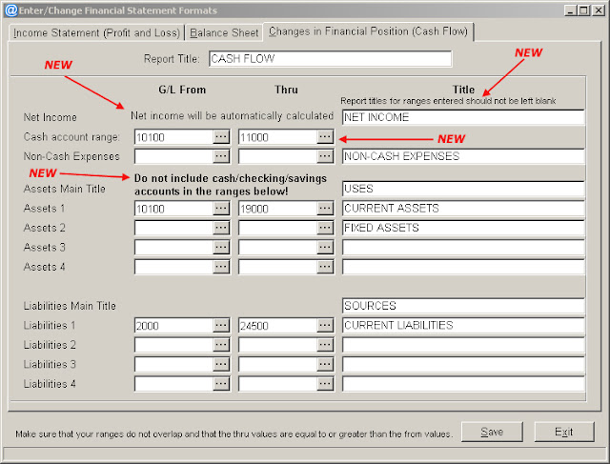This screenshot has height=464, width=610.
Task: Click Liabilities 4 From field
Action: click(173, 384)
